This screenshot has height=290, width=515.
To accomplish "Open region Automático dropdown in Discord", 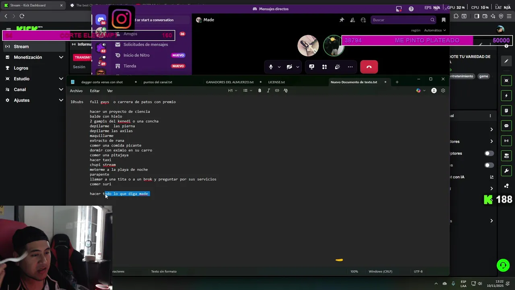I will [435, 30].
